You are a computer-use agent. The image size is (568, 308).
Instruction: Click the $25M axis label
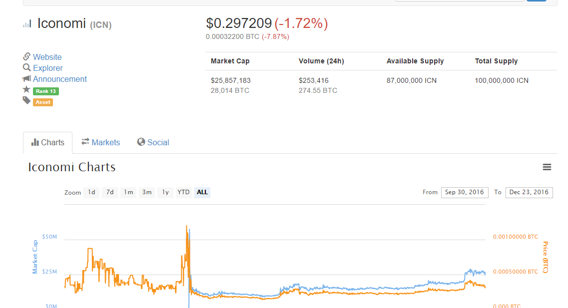pos(49,272)
